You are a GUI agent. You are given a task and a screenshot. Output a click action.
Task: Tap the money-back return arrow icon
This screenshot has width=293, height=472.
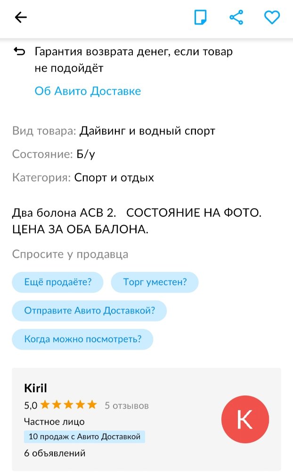[20, 51]
